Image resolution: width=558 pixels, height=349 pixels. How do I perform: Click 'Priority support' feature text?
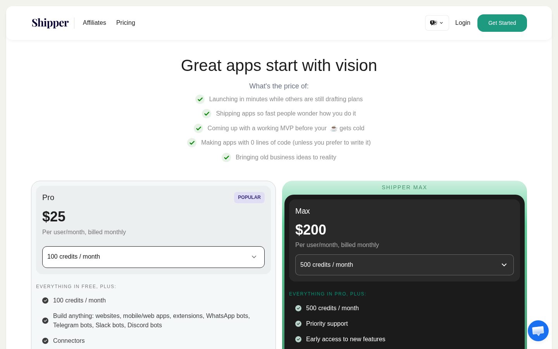[x=327, y=324]
